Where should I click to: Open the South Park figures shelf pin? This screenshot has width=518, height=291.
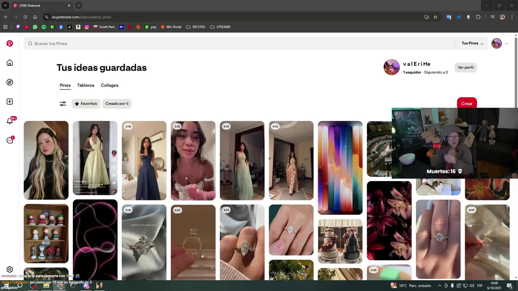[46, 234]
